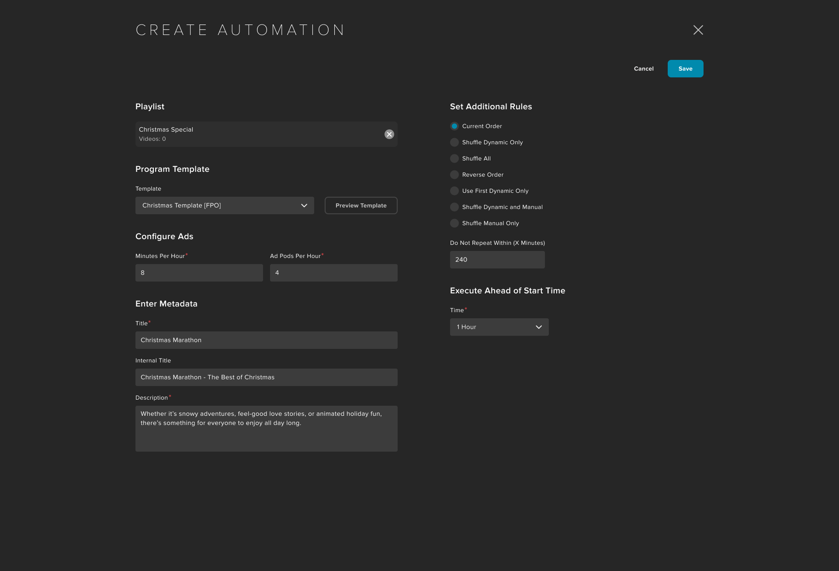Open the Preview Template view
The height and width of the screenshot is (571, 839).
tap(361, 205)
